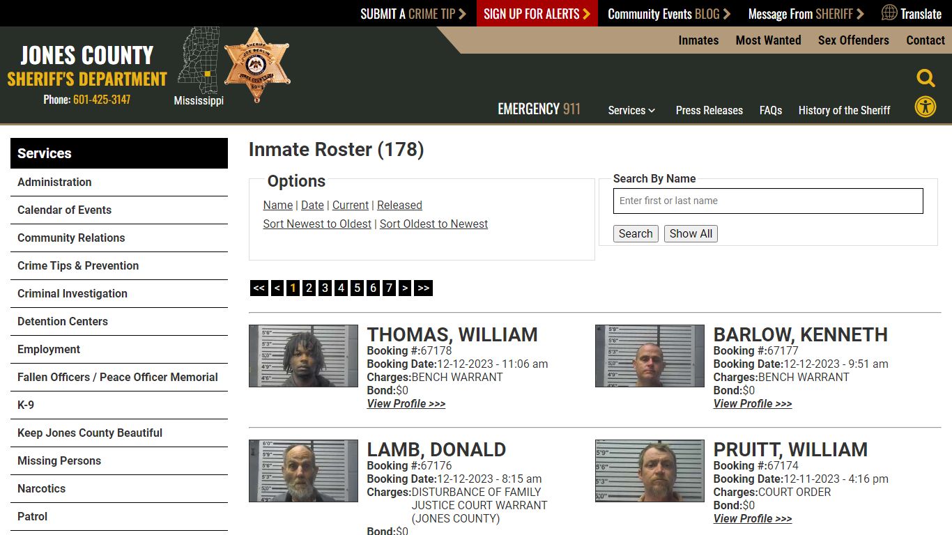The height and width of the screenshot is (535, 952).
Task: Open Narcotics in sidebar
Action: pos(119,489)
